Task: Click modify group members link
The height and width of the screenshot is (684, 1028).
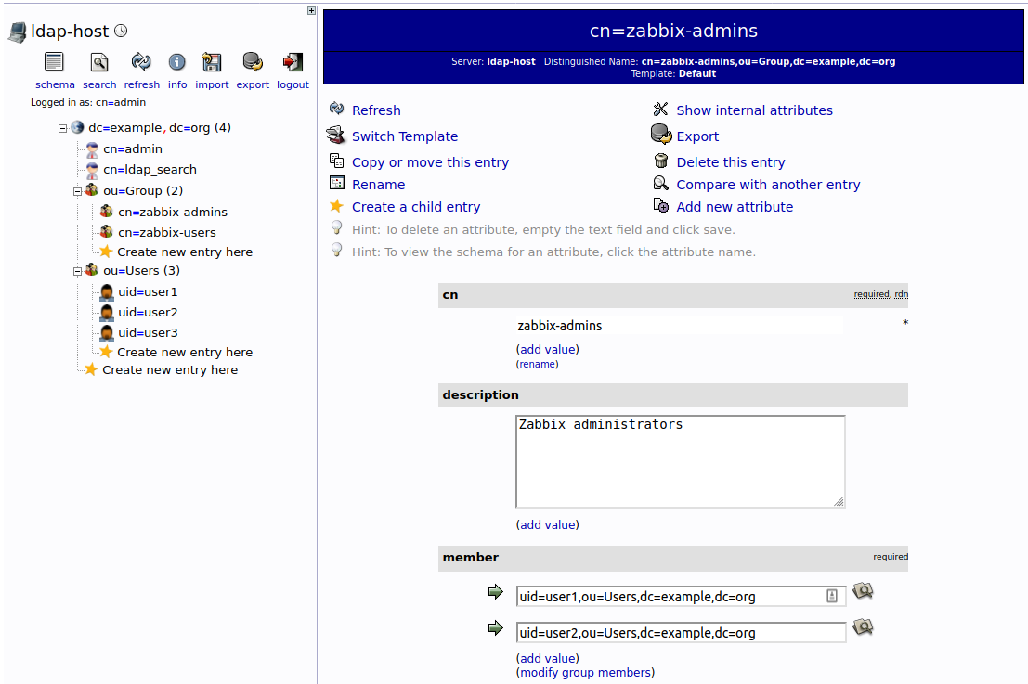Action: click(585, 672)
